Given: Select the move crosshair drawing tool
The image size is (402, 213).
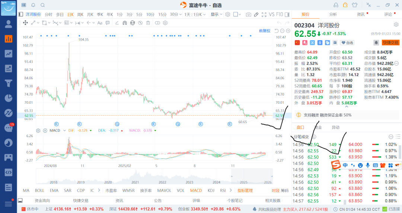Looking at the screenshot, I should (25, 23).
